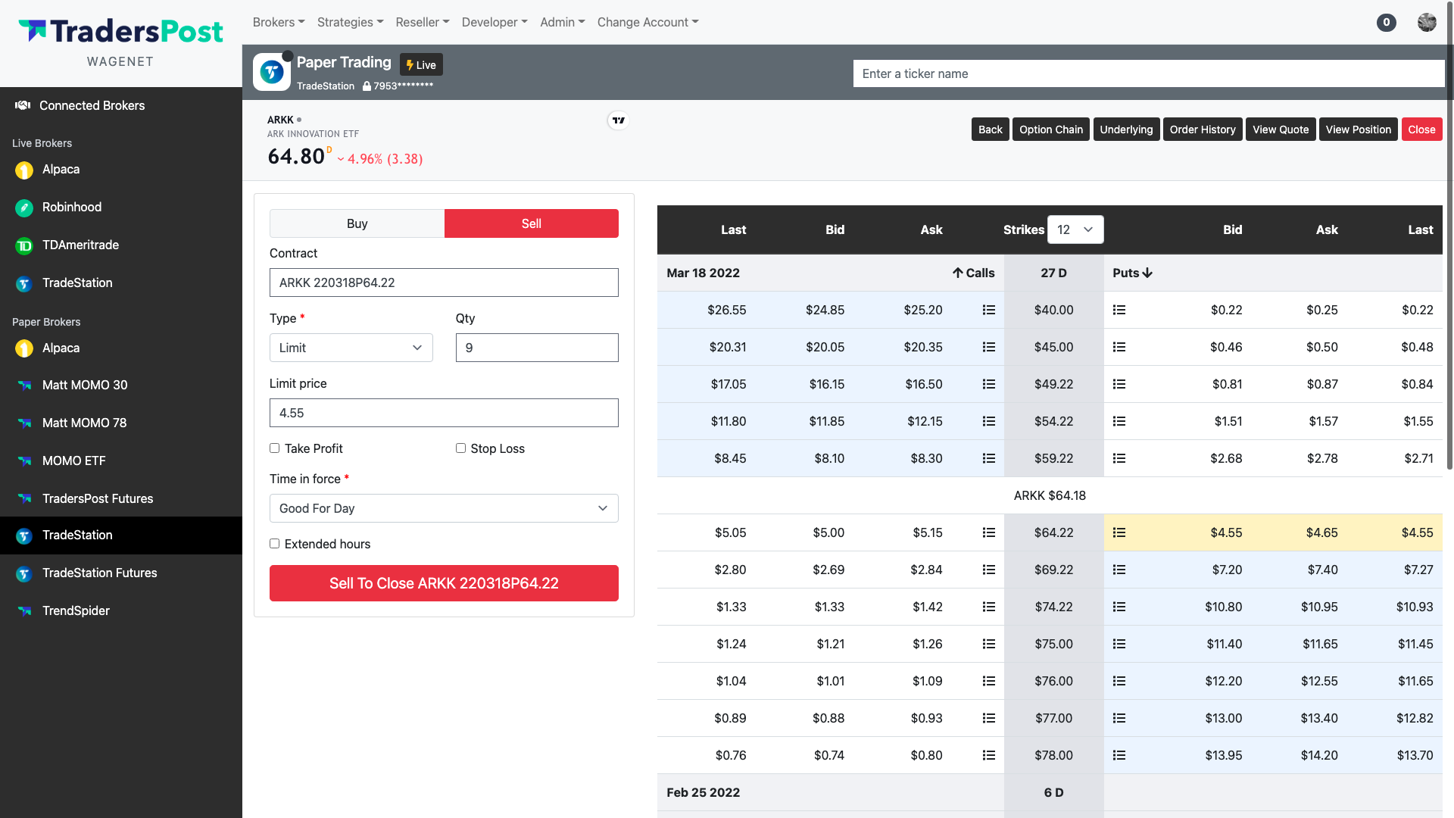Screen dimensions: 1454x818
Task: Click the Limit price input field
Action: point(444,413)
